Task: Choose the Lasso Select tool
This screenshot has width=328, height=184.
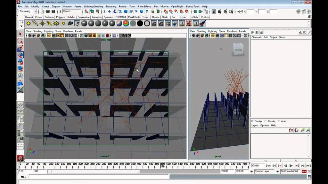Action: click(x=20, y=41)
